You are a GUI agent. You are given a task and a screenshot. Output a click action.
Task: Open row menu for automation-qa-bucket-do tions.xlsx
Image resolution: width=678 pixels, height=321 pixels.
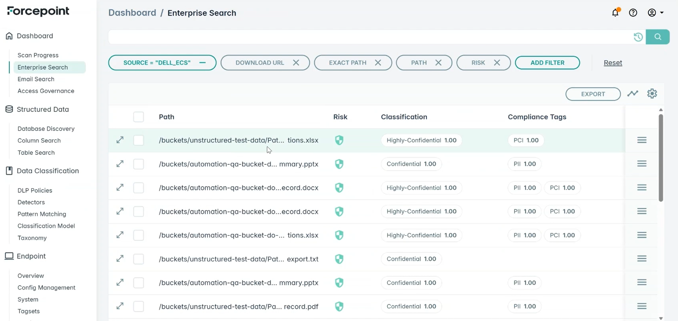tap(642, 235)
